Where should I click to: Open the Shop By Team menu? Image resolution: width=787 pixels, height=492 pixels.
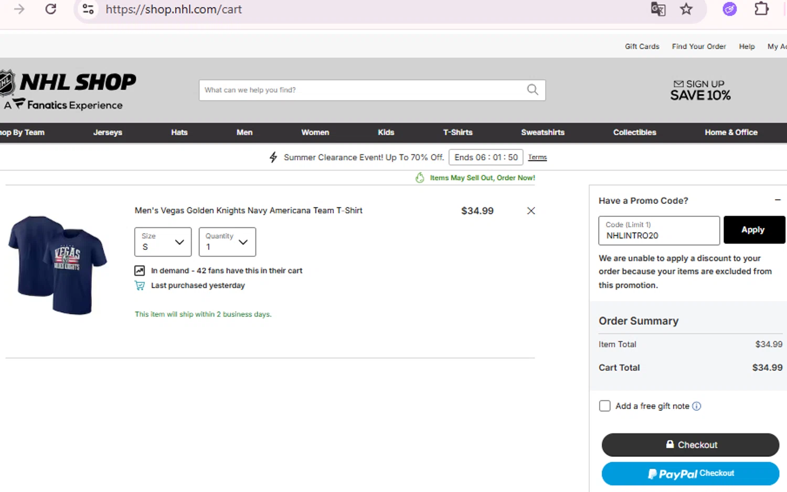tap(22, 133)
